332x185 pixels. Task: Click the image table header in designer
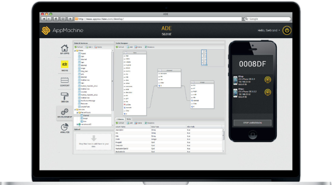pyautogui.click(x=202, y=83)
